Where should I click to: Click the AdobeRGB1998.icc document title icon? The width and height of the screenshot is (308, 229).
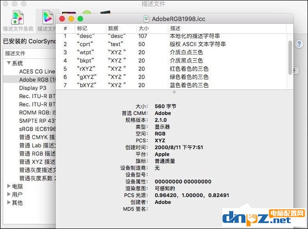[146, 19]
